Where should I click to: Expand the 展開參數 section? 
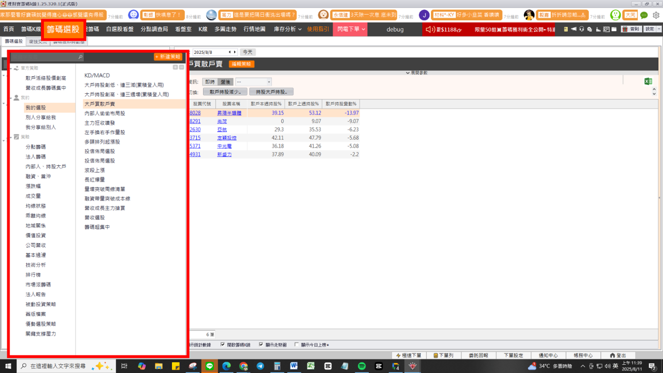[x=417, y=73]
